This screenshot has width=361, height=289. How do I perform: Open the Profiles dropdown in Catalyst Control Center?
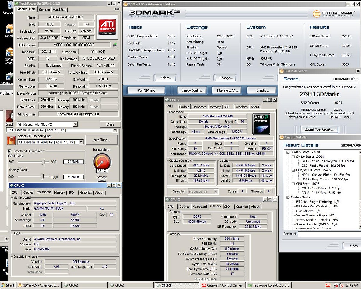[x=6, y=93]
